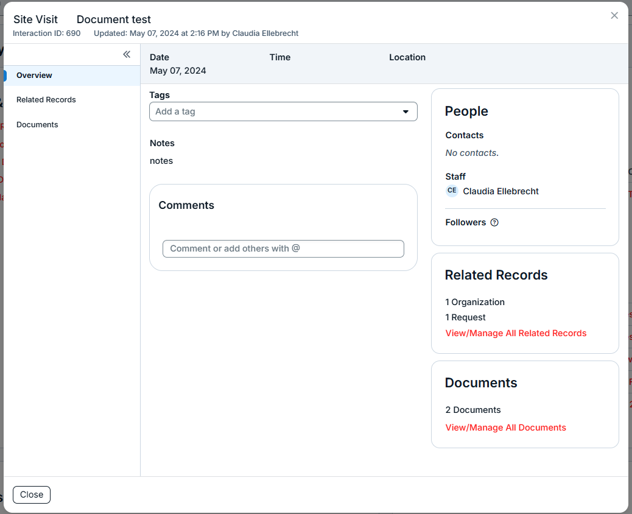Select the Overview sidebar tab
The height and width of the screenshot is (514, 632).
click(x=72, y=76)
